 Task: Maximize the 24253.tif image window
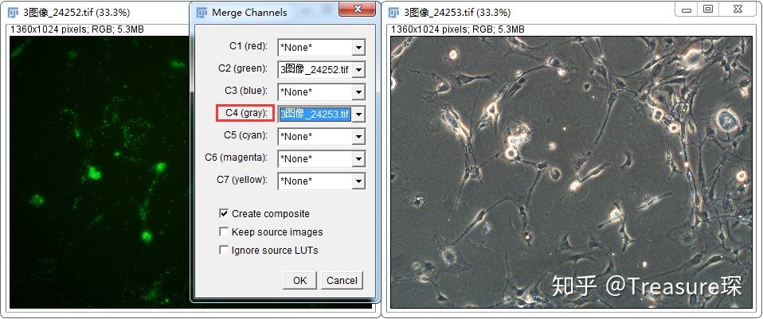click(708, 10)
